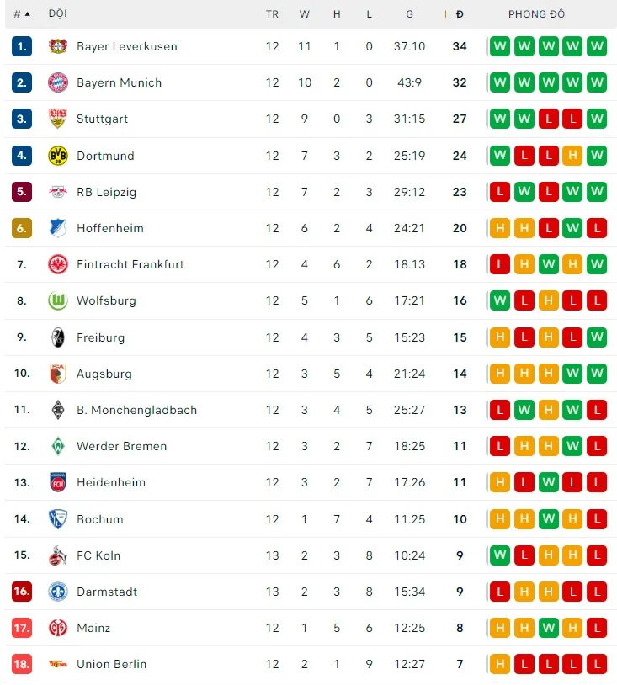Screen dimensions: 617x685
Task: Sort by the G goals column header
Action: point(409,14)
